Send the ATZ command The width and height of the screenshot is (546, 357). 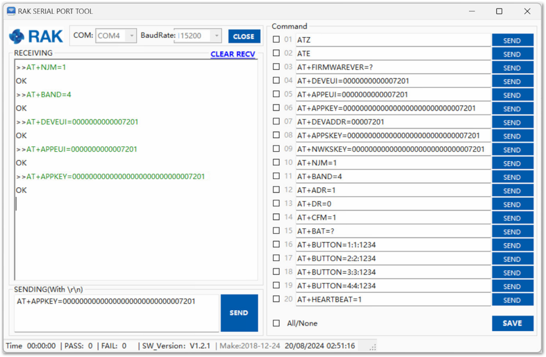click(512, 41)
